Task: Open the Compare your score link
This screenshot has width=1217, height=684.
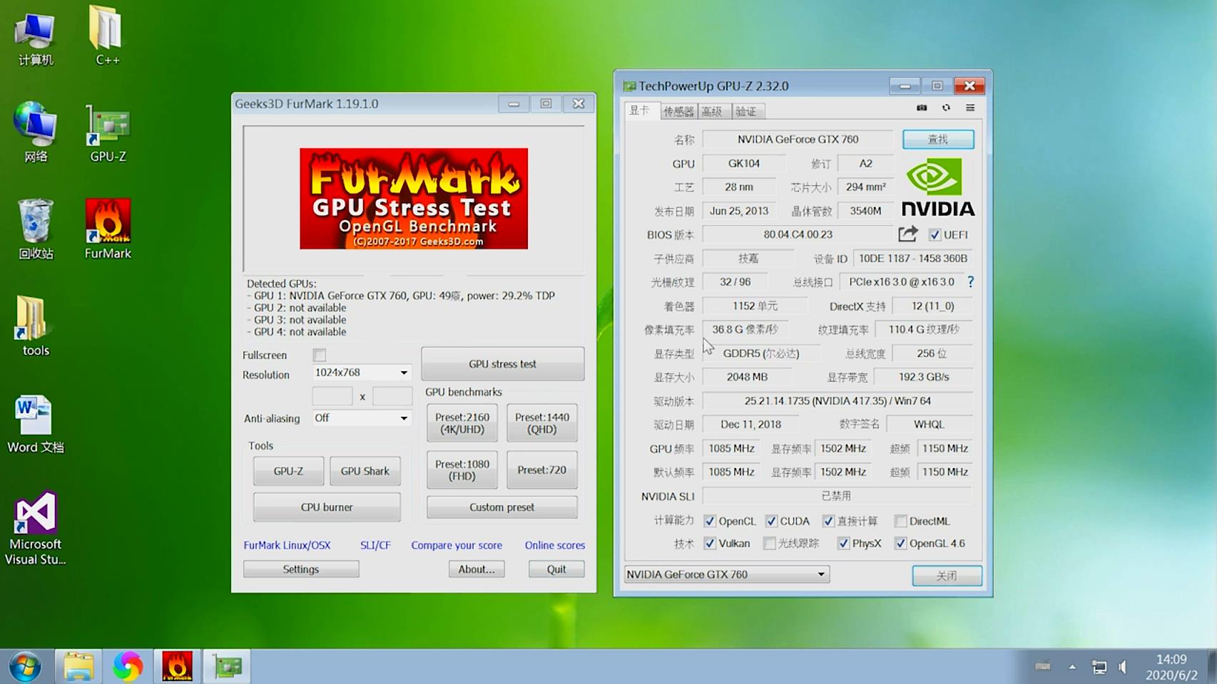Action: pos(457,545)
